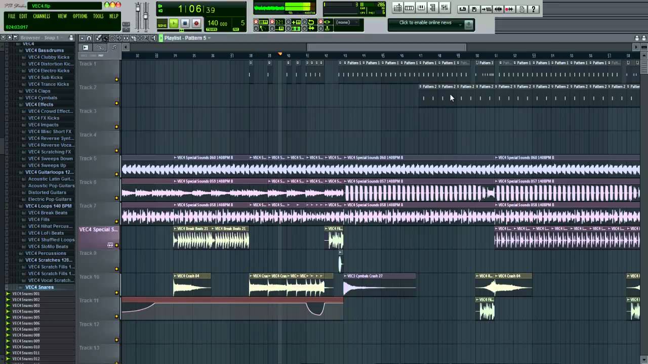Expand the VEC4 Claps folder
The image size is (648, 364).
(x=37, y=91)
